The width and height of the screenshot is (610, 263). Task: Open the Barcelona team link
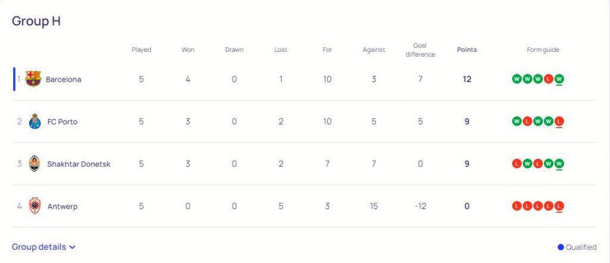click(x=63, y=79)
